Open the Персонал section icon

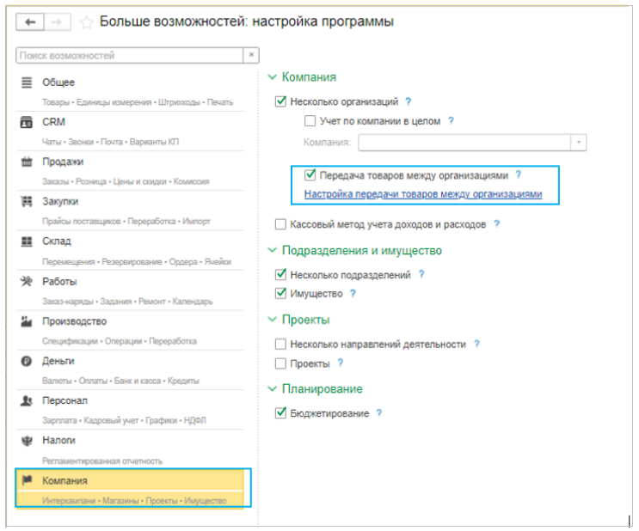click(26, 401)
